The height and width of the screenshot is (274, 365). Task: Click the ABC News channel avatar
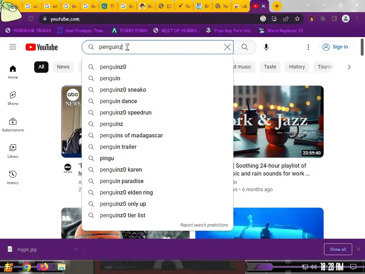click(x=68, y=168)
